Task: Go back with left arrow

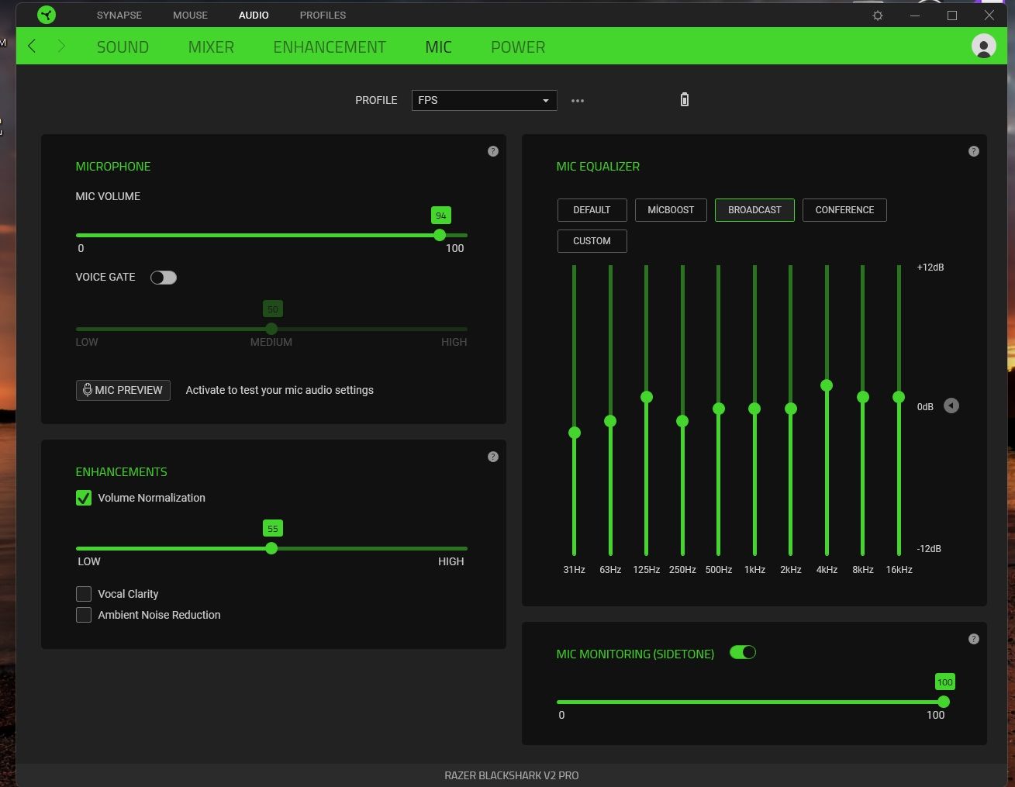Action: [x=32, y=47]
